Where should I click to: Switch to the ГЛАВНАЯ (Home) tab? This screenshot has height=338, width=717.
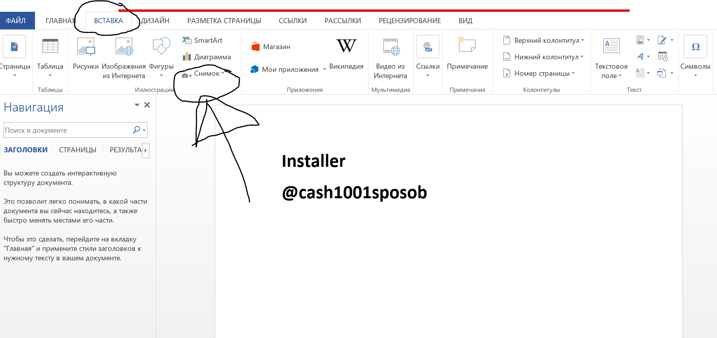tap(60, 21)
